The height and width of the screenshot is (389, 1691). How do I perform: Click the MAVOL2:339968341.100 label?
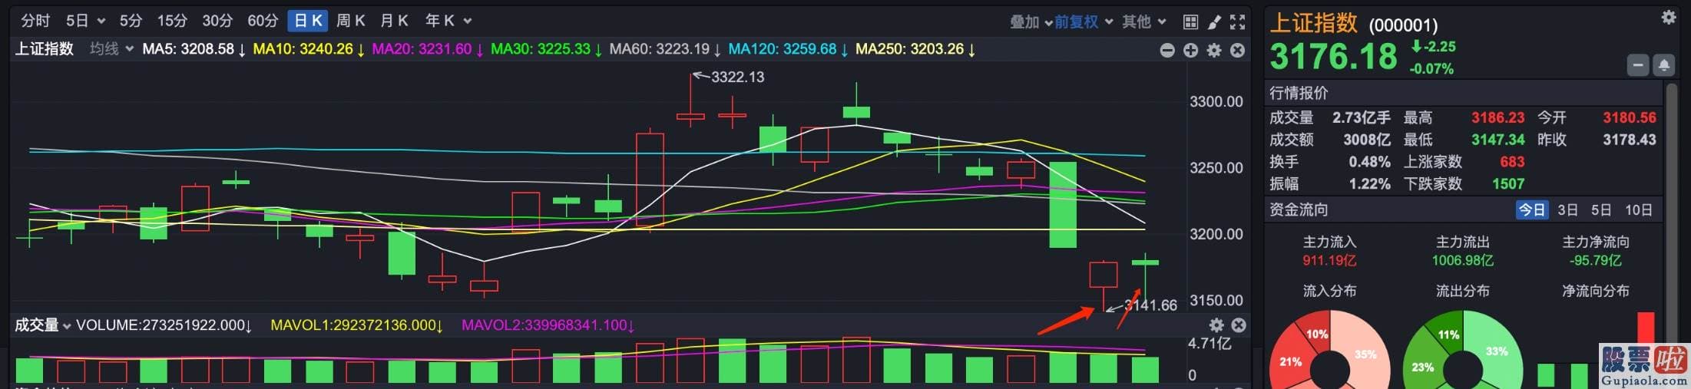pyautogui.click(x=548, y=325)
